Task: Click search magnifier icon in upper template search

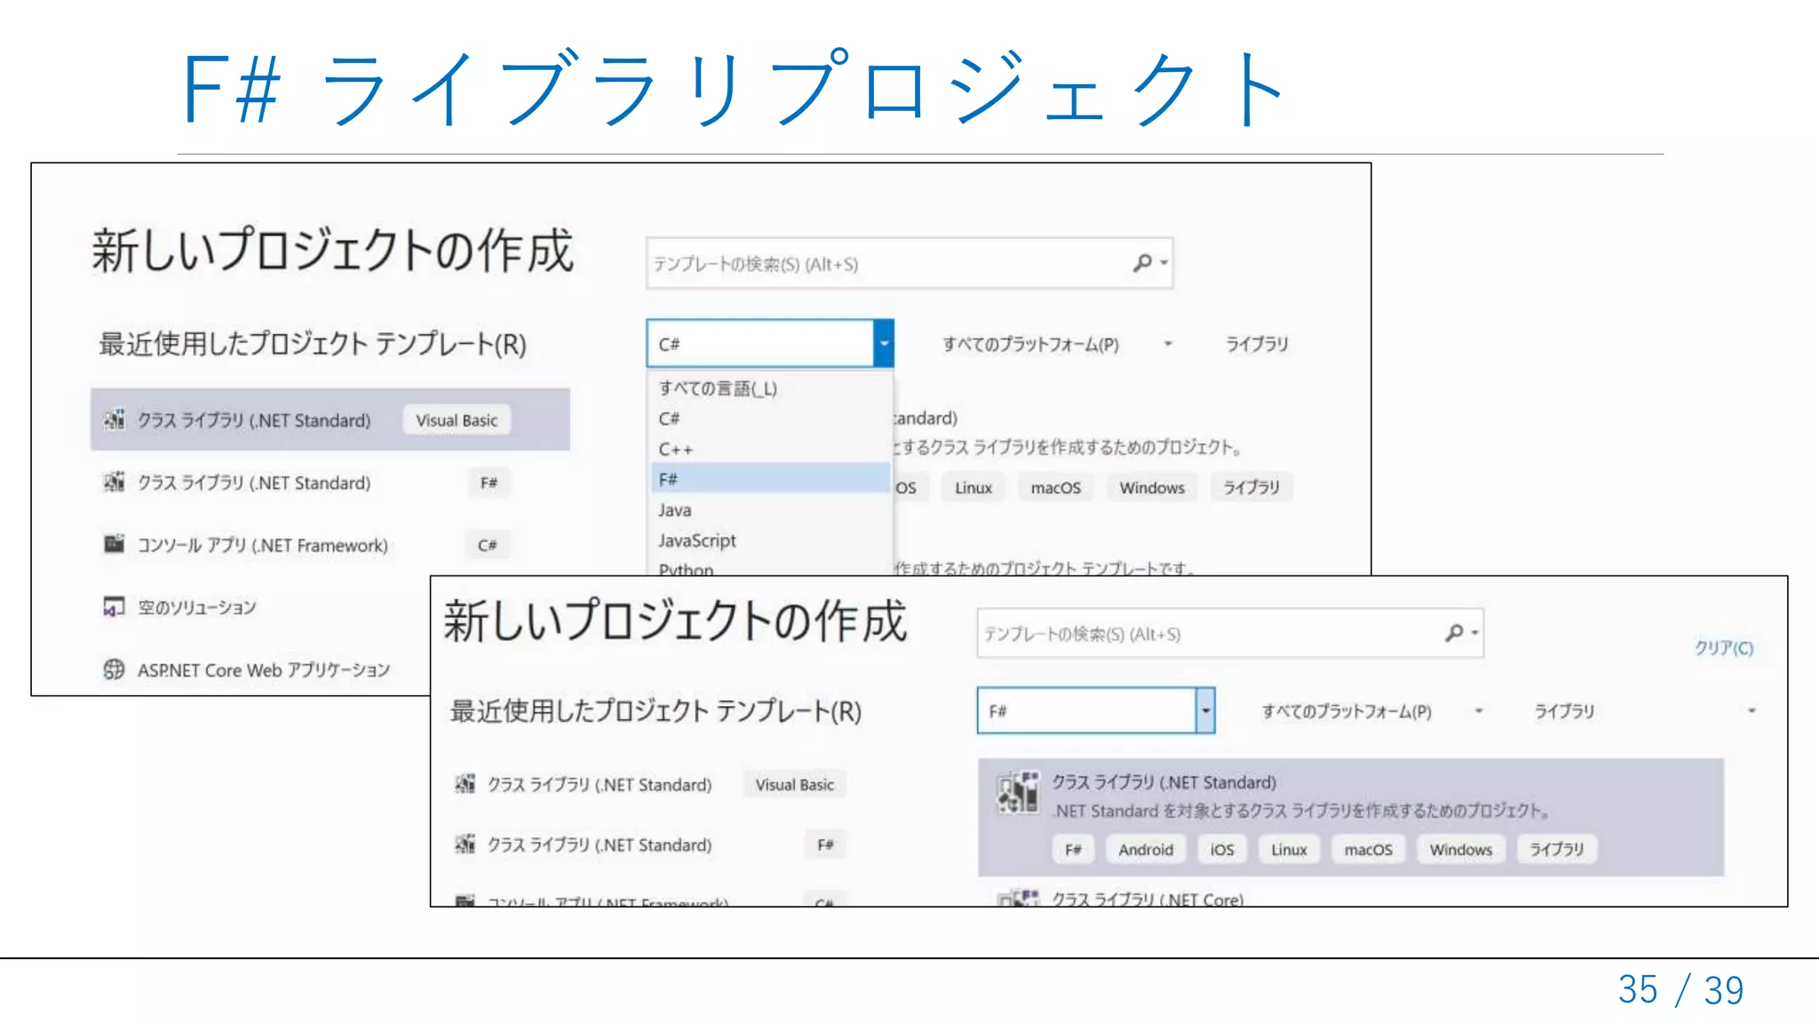Action: coord(1143,263)
